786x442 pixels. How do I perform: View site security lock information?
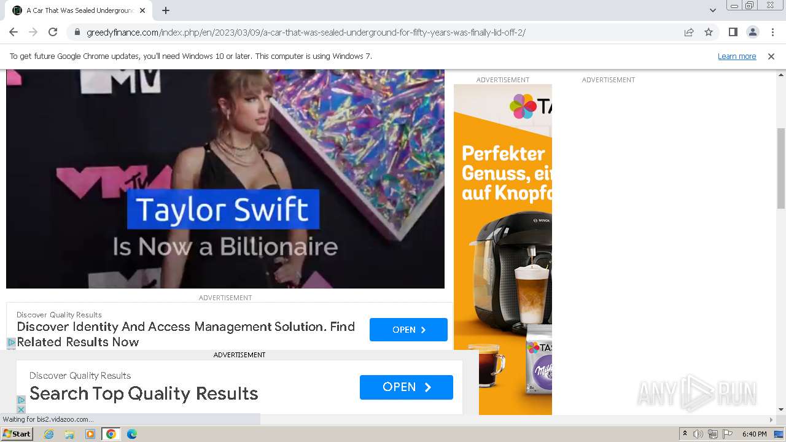77,32
